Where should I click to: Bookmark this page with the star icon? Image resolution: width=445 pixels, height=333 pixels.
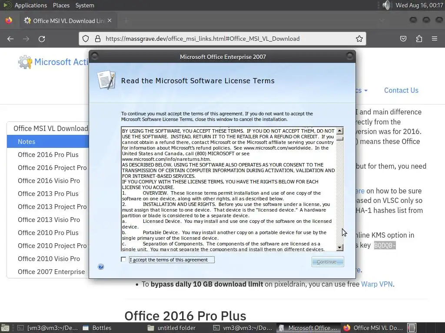coord(359,39)
